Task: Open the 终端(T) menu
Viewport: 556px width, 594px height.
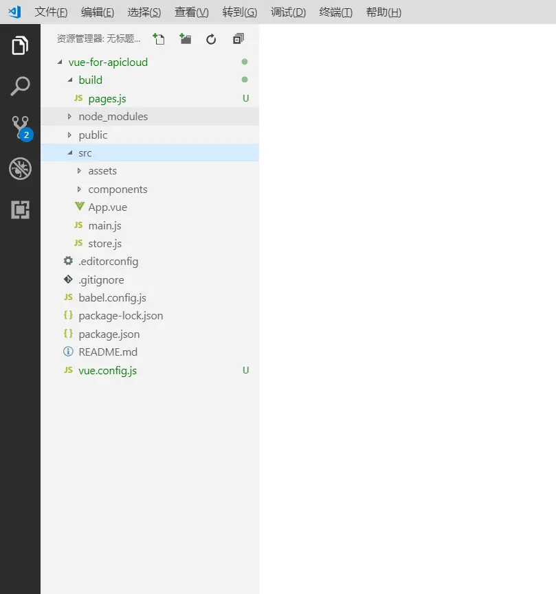Action: [336, 12]
